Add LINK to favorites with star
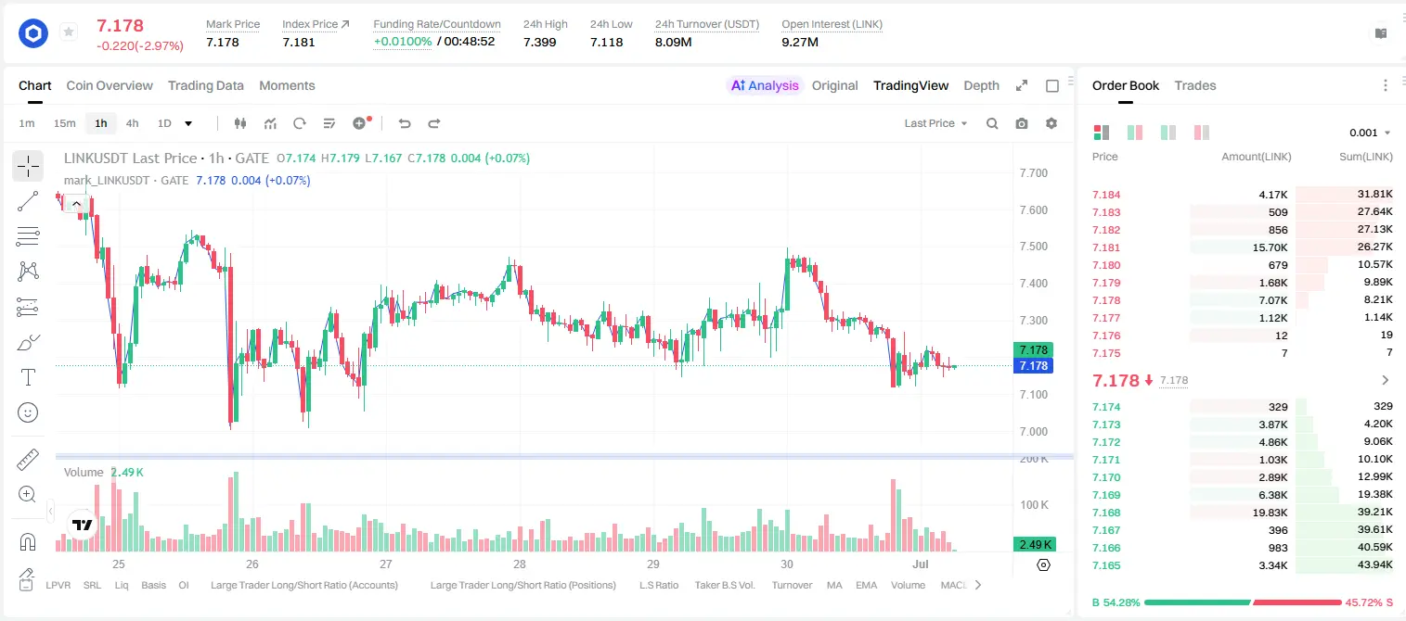The width and height of the screenshot is (1406, 621). coord(69,32)
